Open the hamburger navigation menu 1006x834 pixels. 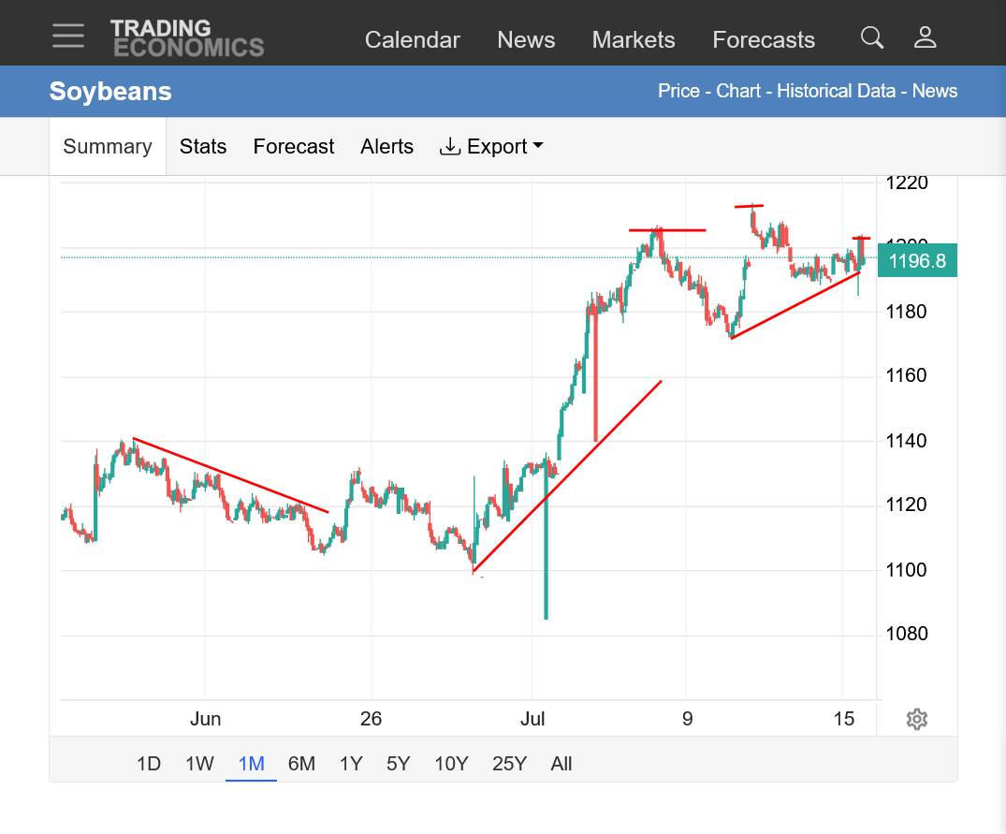[x=68, y=36]
